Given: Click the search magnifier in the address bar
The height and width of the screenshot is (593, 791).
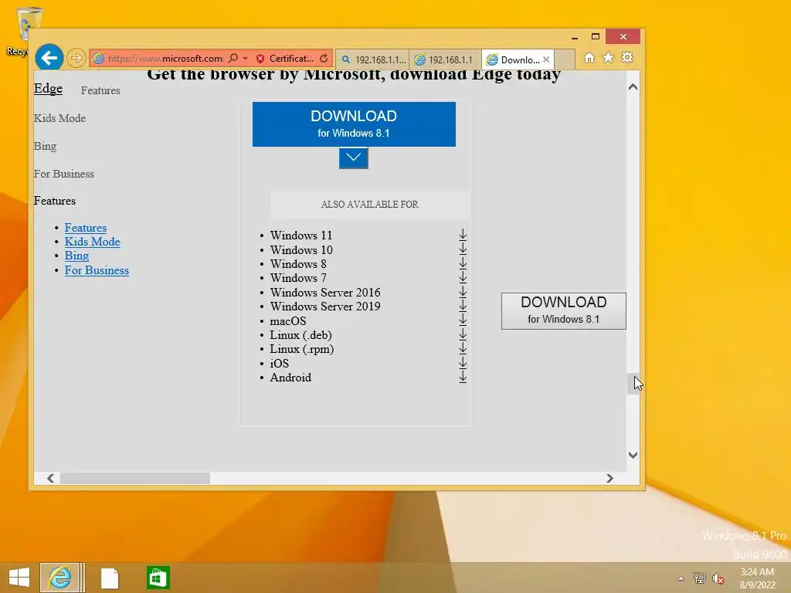Looking at the screenshot, I should point(233,59).
